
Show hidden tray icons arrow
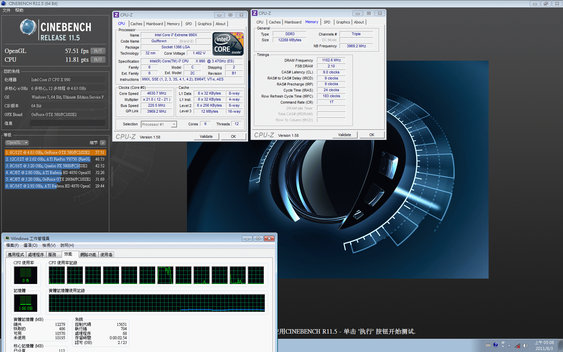(x=509, y=346)
